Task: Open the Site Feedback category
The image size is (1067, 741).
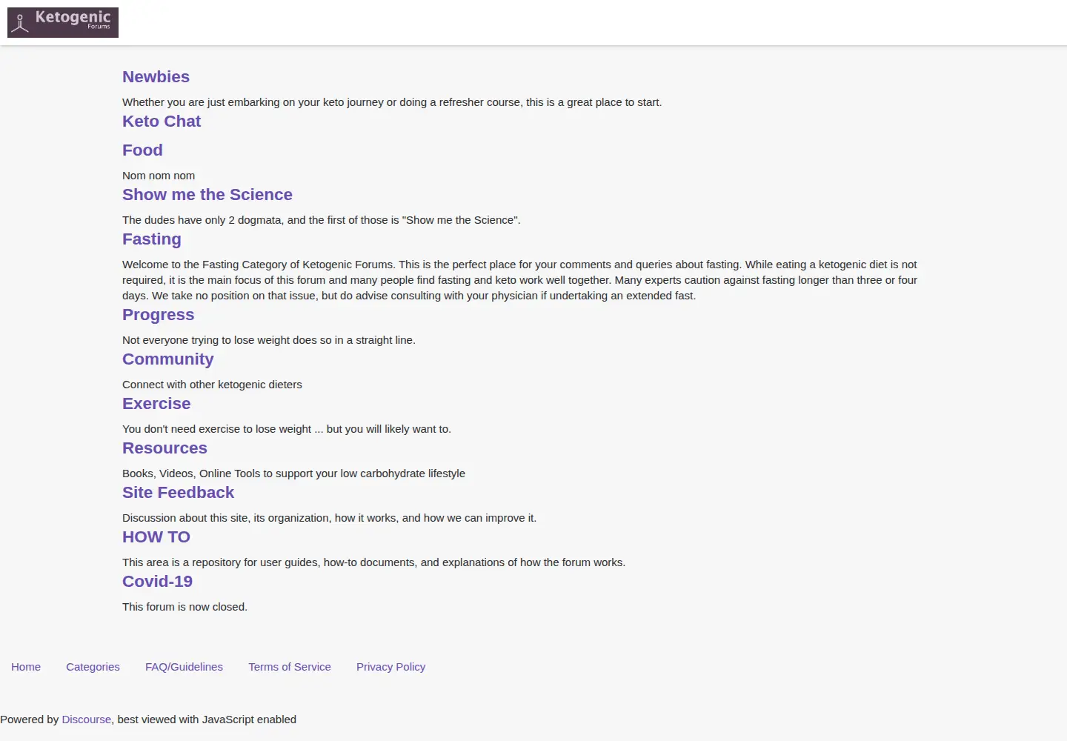Action: [178, 493]
